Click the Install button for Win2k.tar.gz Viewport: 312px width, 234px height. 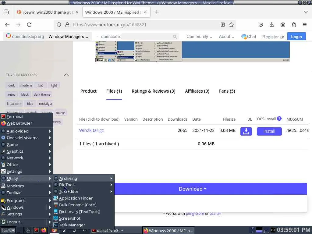pos(269,131)
